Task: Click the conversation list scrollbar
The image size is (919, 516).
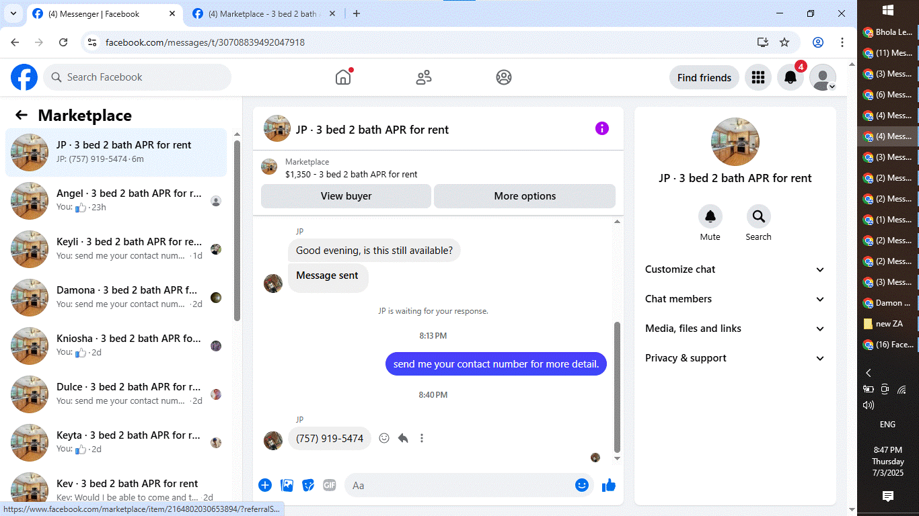Action: click(x=237, y=230)
